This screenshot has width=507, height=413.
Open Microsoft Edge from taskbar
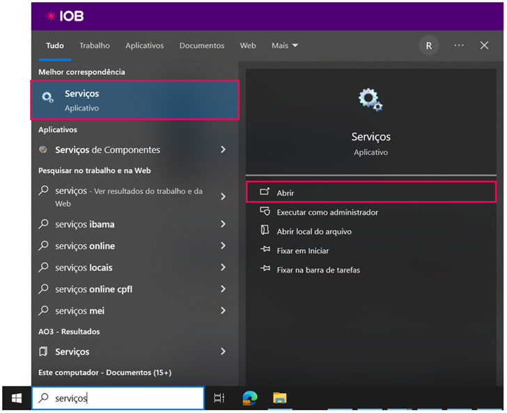click(249, 398)
